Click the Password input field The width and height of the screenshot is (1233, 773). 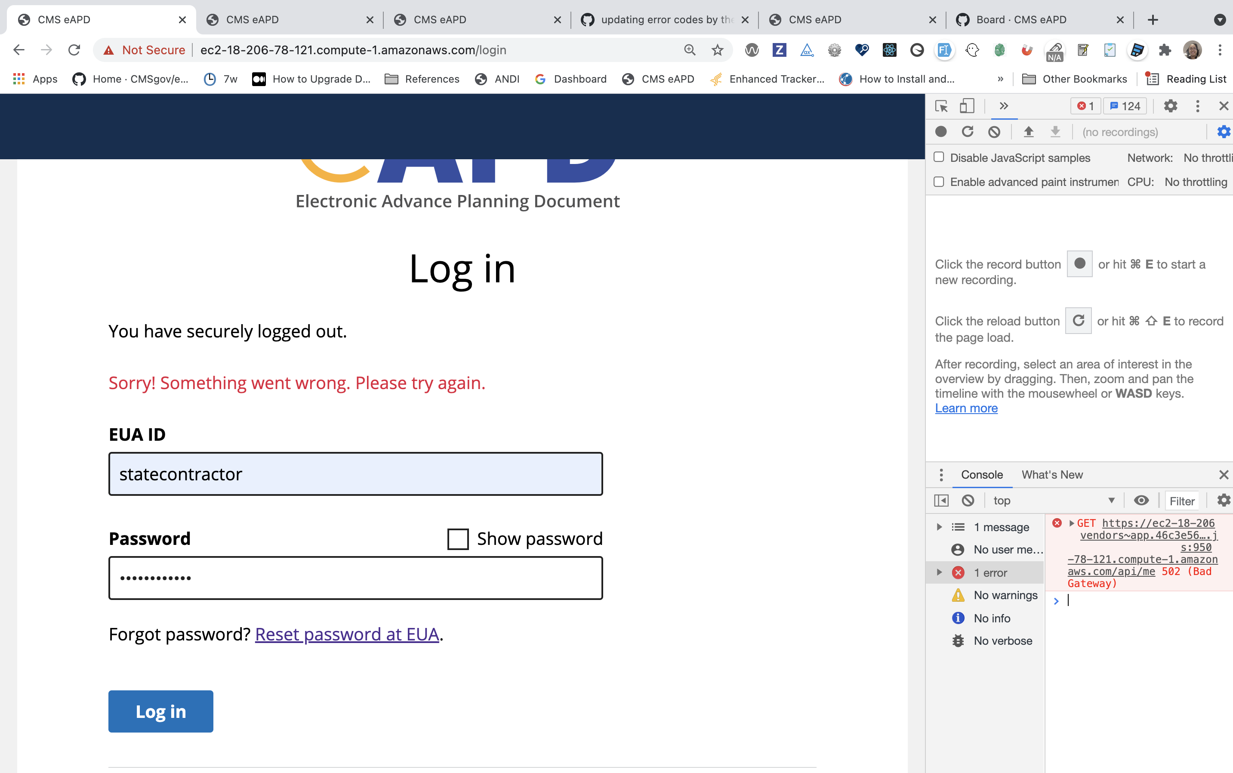tap(356, 578)
